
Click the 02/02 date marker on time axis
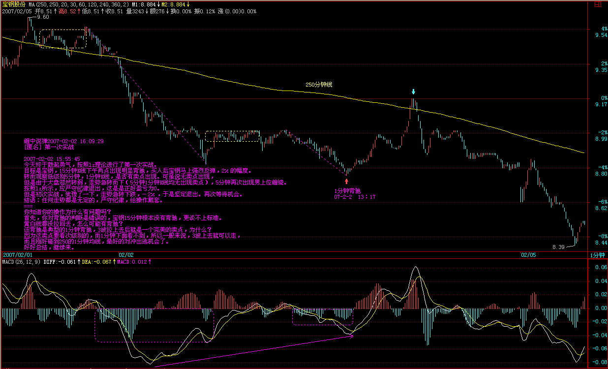click(x=126, y=255)
